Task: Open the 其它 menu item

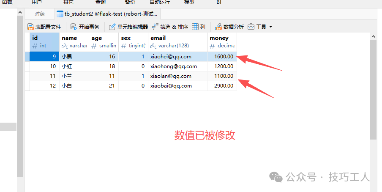Action: [68, 2]
